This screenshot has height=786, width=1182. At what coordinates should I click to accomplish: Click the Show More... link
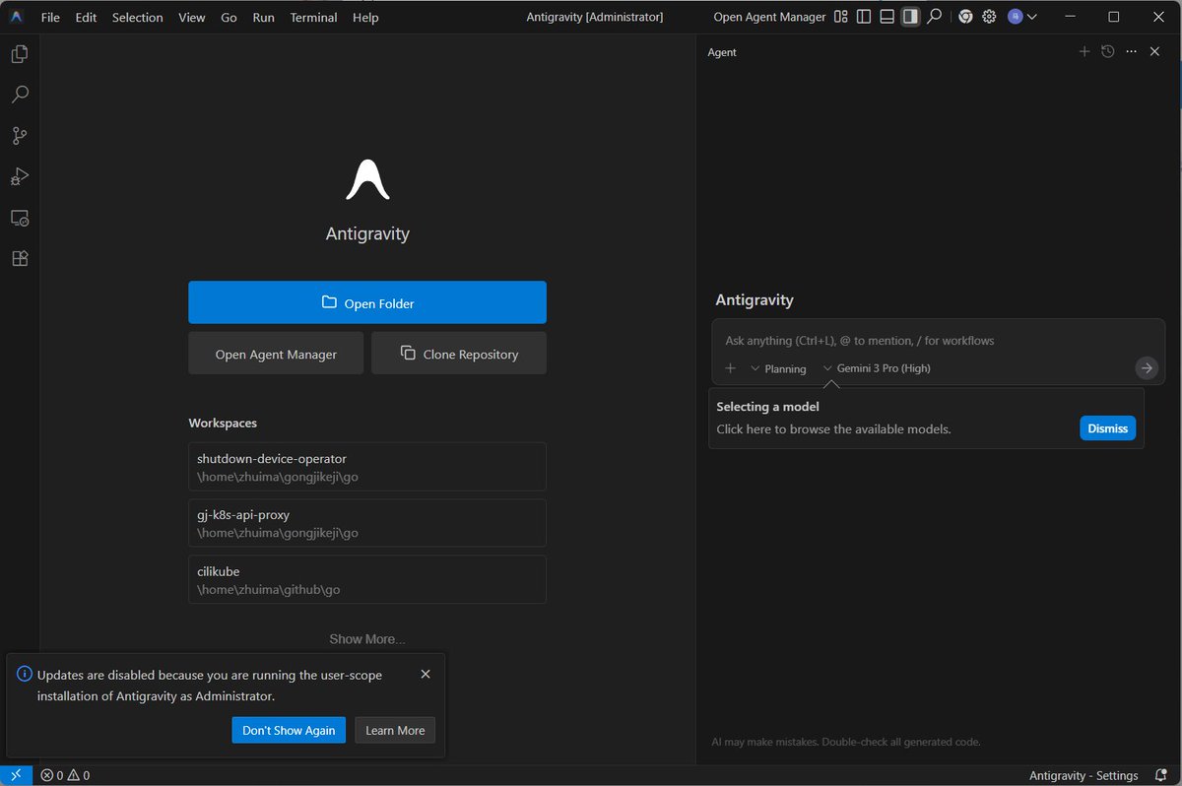click(x=366, y=639)
